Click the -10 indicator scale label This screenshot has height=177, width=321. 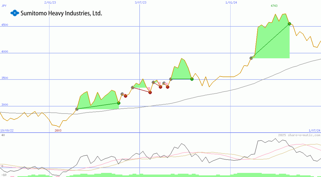coord(4,175)
